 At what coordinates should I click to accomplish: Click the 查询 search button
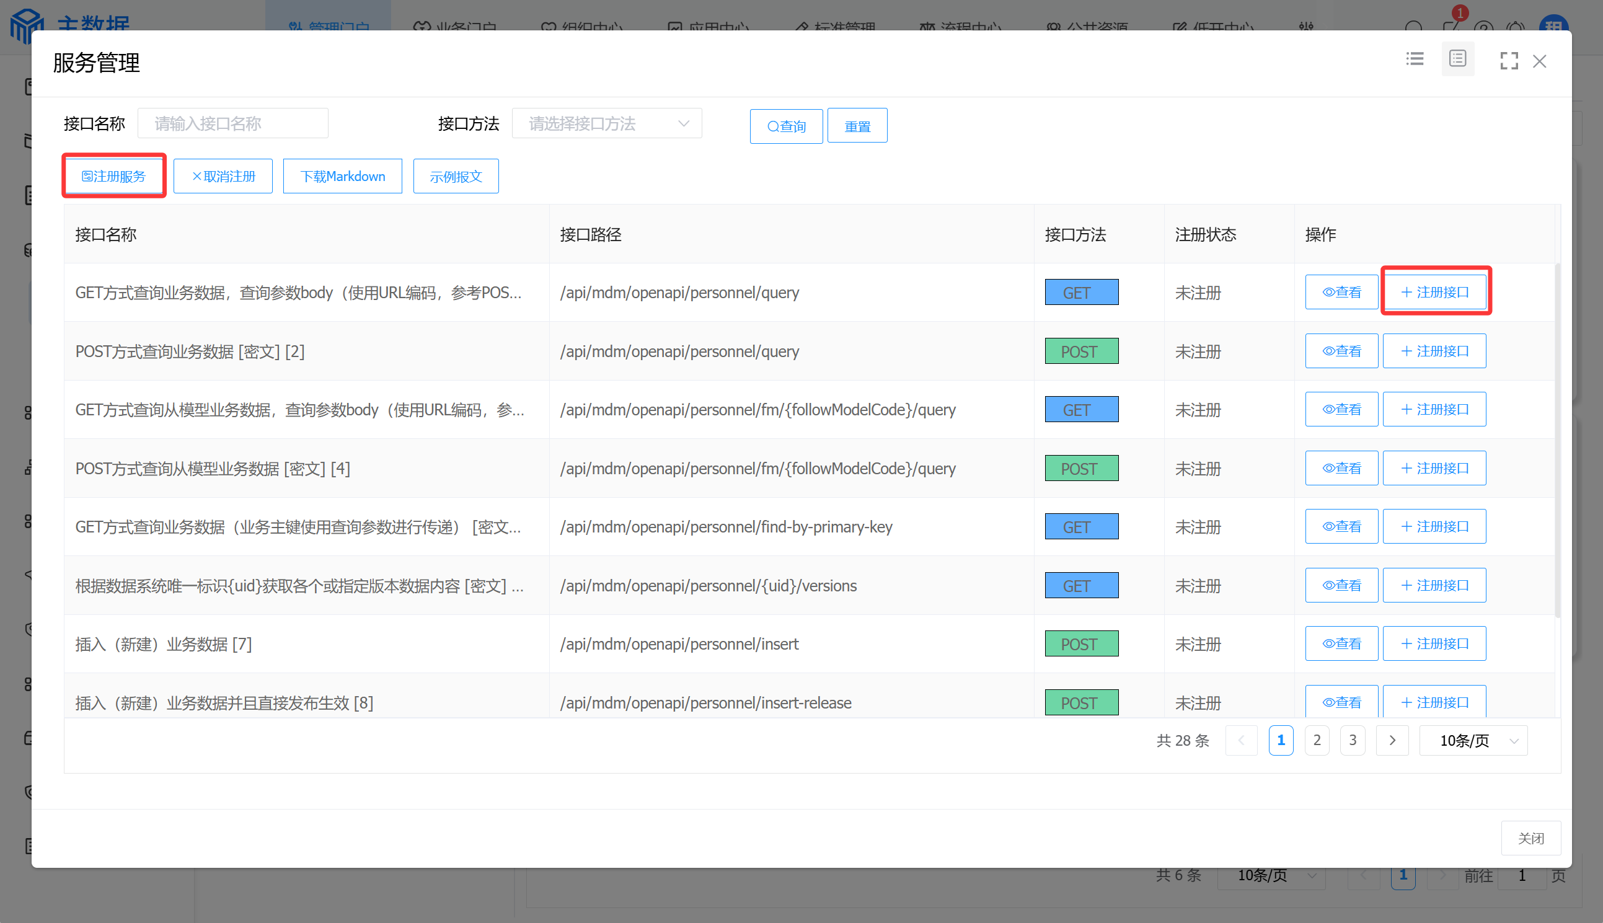(x=786, y=126)
